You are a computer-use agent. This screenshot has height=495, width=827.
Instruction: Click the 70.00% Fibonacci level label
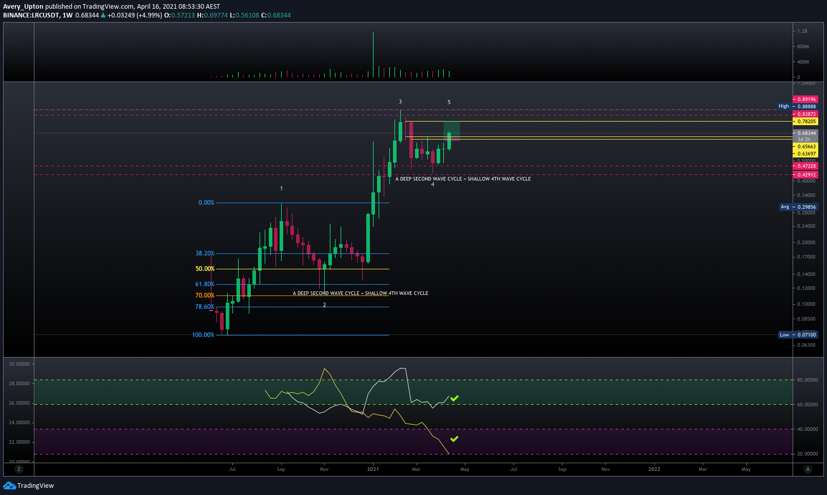(205, 295)
